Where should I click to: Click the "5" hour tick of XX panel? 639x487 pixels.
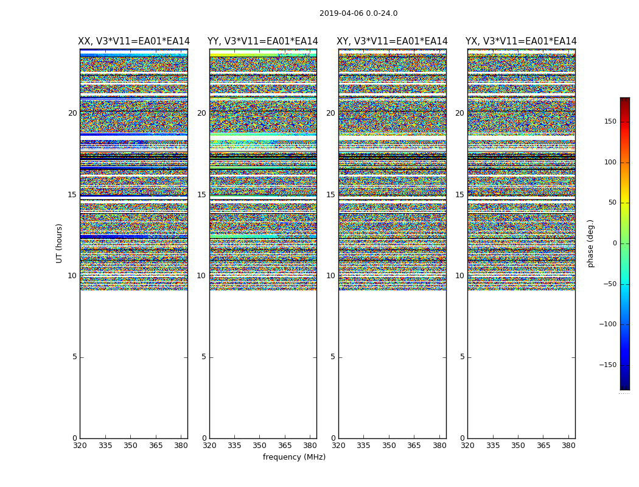75,357
